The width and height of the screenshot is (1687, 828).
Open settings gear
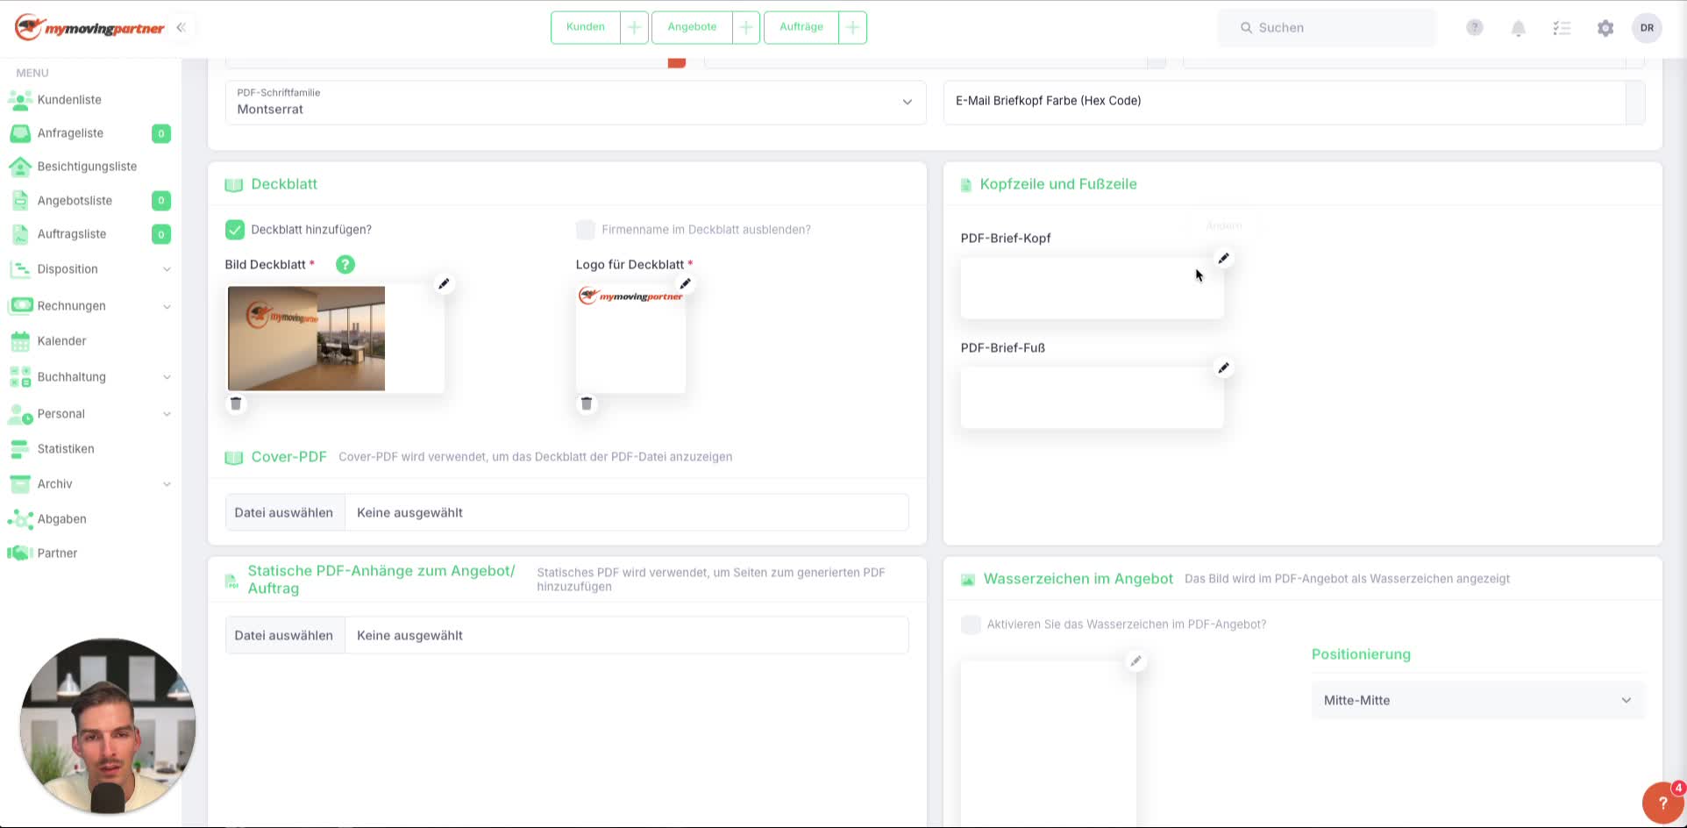click(1605, 28)
